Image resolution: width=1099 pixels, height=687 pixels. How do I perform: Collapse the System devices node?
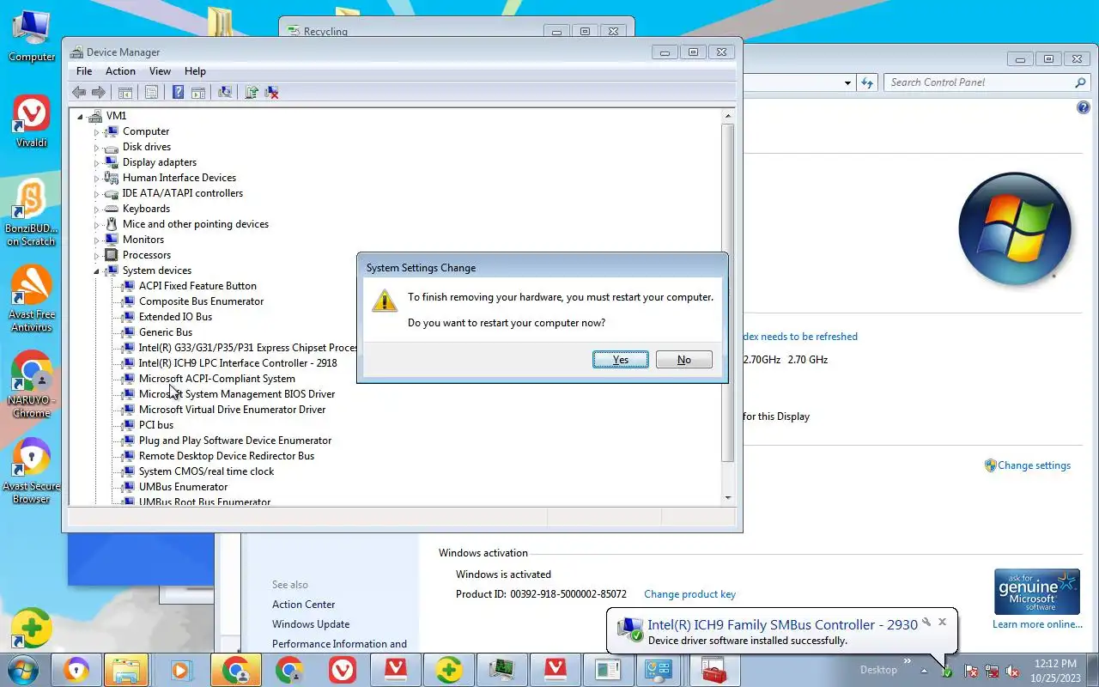tap(97, 271)
